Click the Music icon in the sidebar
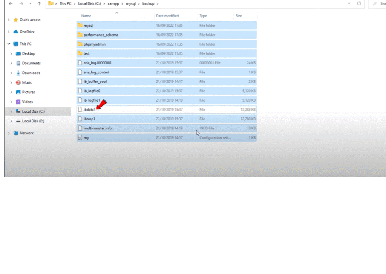This screenshot has width=386, height=274. (18, 82)
